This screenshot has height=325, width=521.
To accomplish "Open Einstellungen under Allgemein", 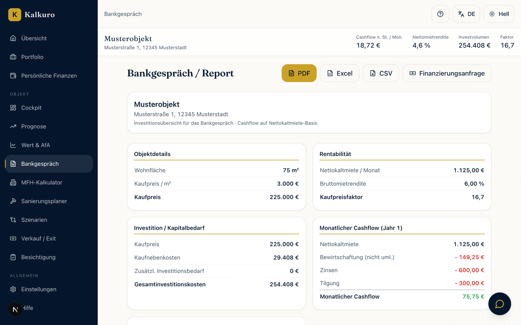I will pos(49,289).
